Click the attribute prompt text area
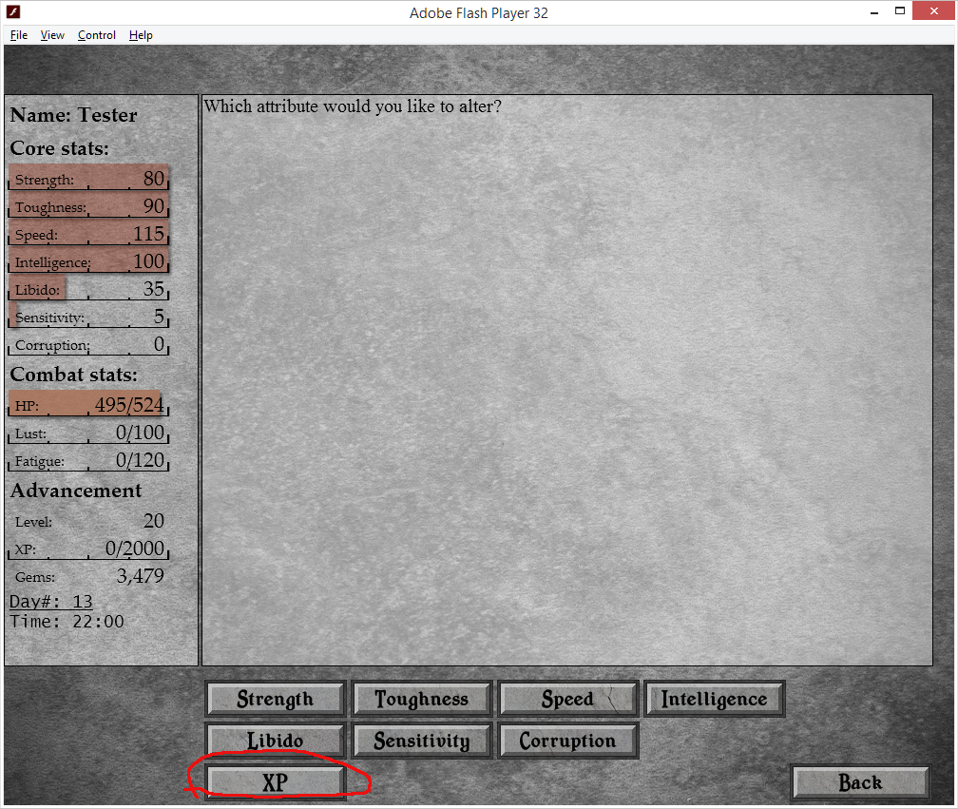The width and height of the screenshot is (958, 809). pyautogui.click(x=565, y=380)
